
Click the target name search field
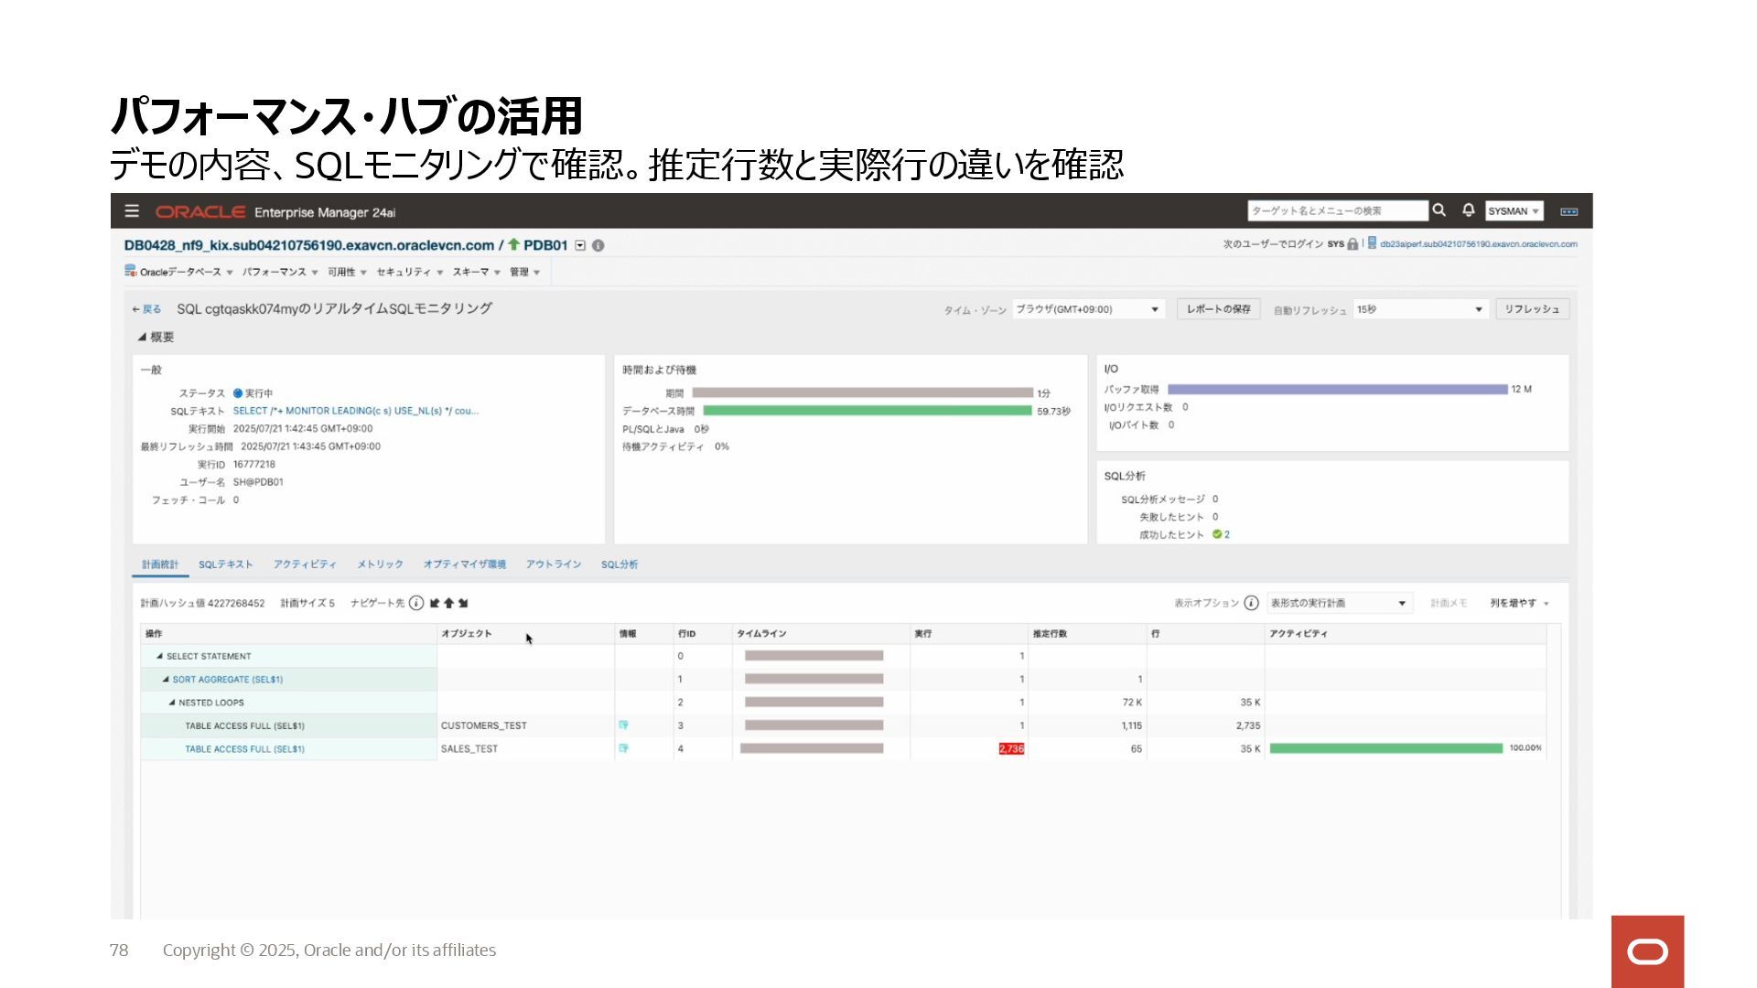(1337, 211)
